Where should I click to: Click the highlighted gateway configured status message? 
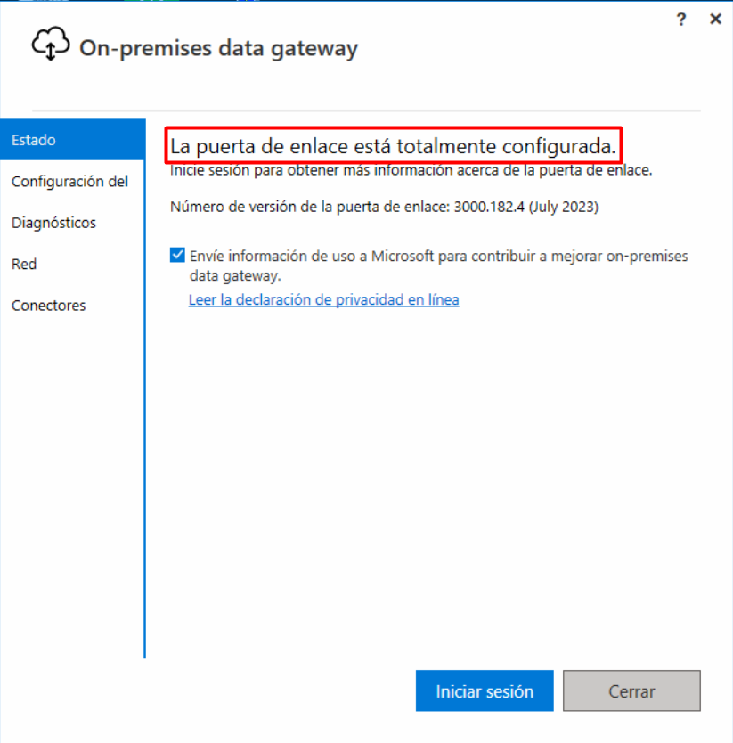pos(394,146)
